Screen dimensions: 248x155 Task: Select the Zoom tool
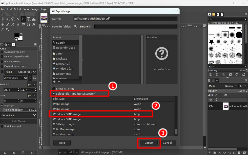click(8, 29)
